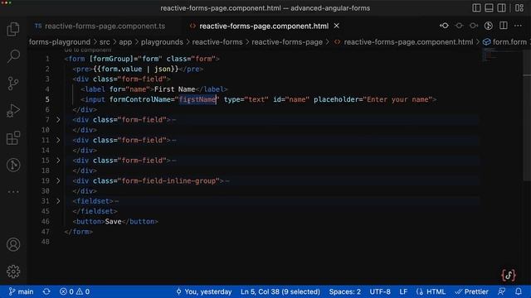Click 'Ln 5, Col 38' cursor position
This screenshot has width=531, height=298.
coord(280,291)
